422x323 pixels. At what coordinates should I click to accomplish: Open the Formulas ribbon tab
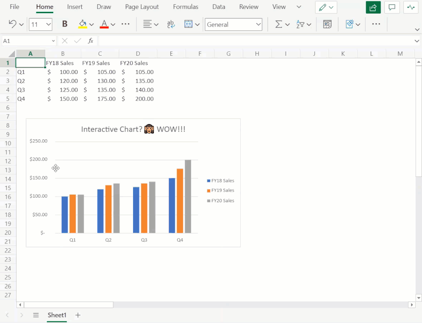(x=185, y=7)
